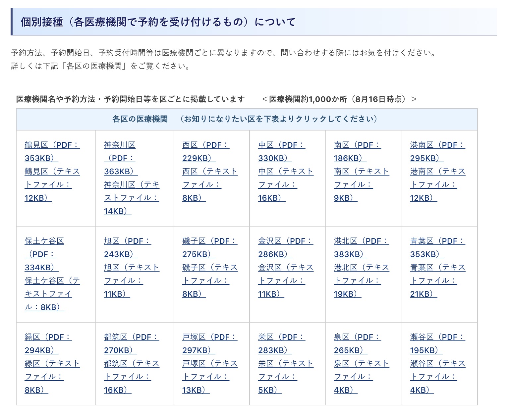Open the 青葉区 text file (21KB) link

coord(438,281)
